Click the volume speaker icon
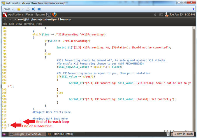 [155, 15]
